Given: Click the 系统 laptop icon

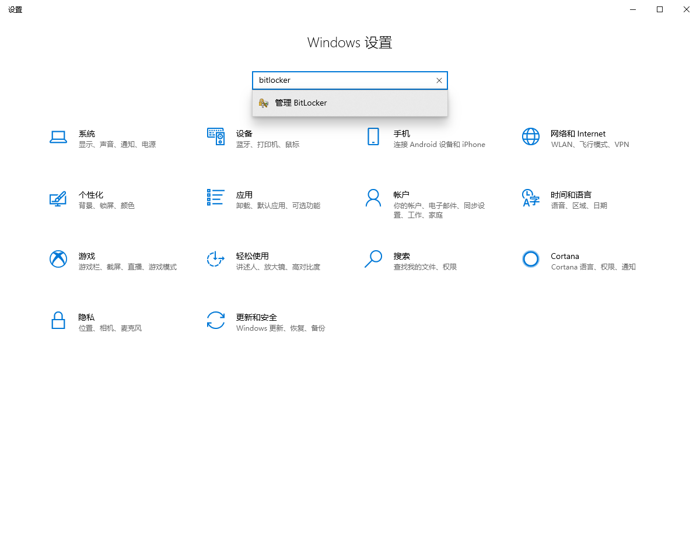Looking at the screenshot, I should 58,137.
